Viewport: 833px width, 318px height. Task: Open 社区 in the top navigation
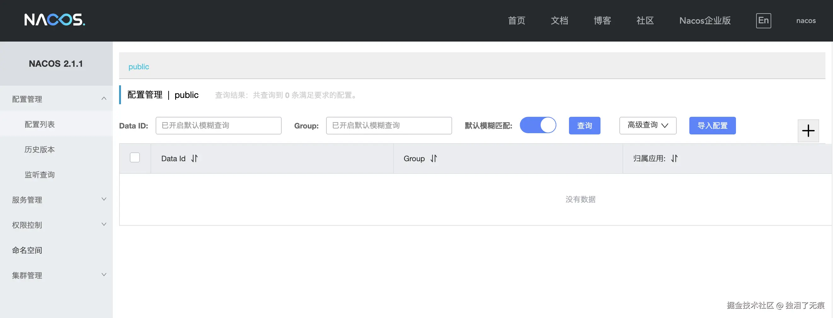(x=645, y=21)
